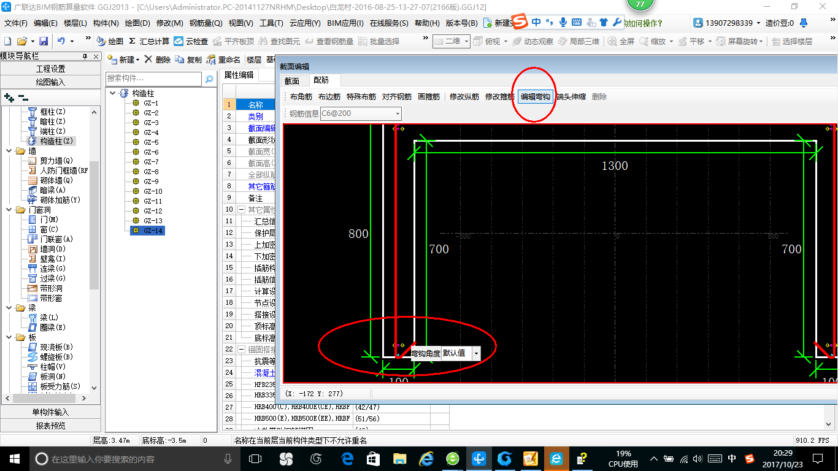Select GZ-14 component
Image resolution: width=838 pixels, height=471 pixels.
153,231
